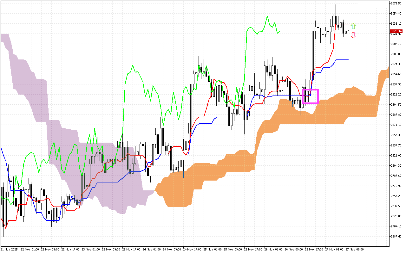Click the red down arrow signal icon
This screenshot has width=406, height=253.
point(353,35)
